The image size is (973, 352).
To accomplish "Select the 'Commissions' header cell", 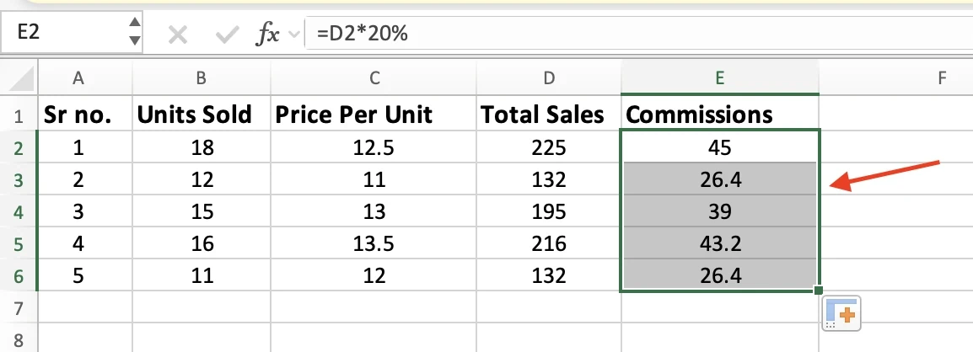I will 720,115.
